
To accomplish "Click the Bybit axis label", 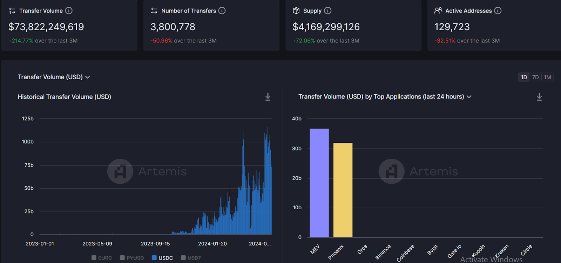I will tap(433, 250).
